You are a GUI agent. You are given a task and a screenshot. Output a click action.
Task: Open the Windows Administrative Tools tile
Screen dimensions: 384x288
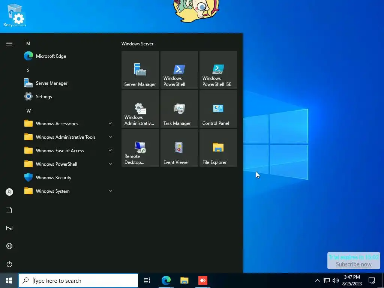140,109
